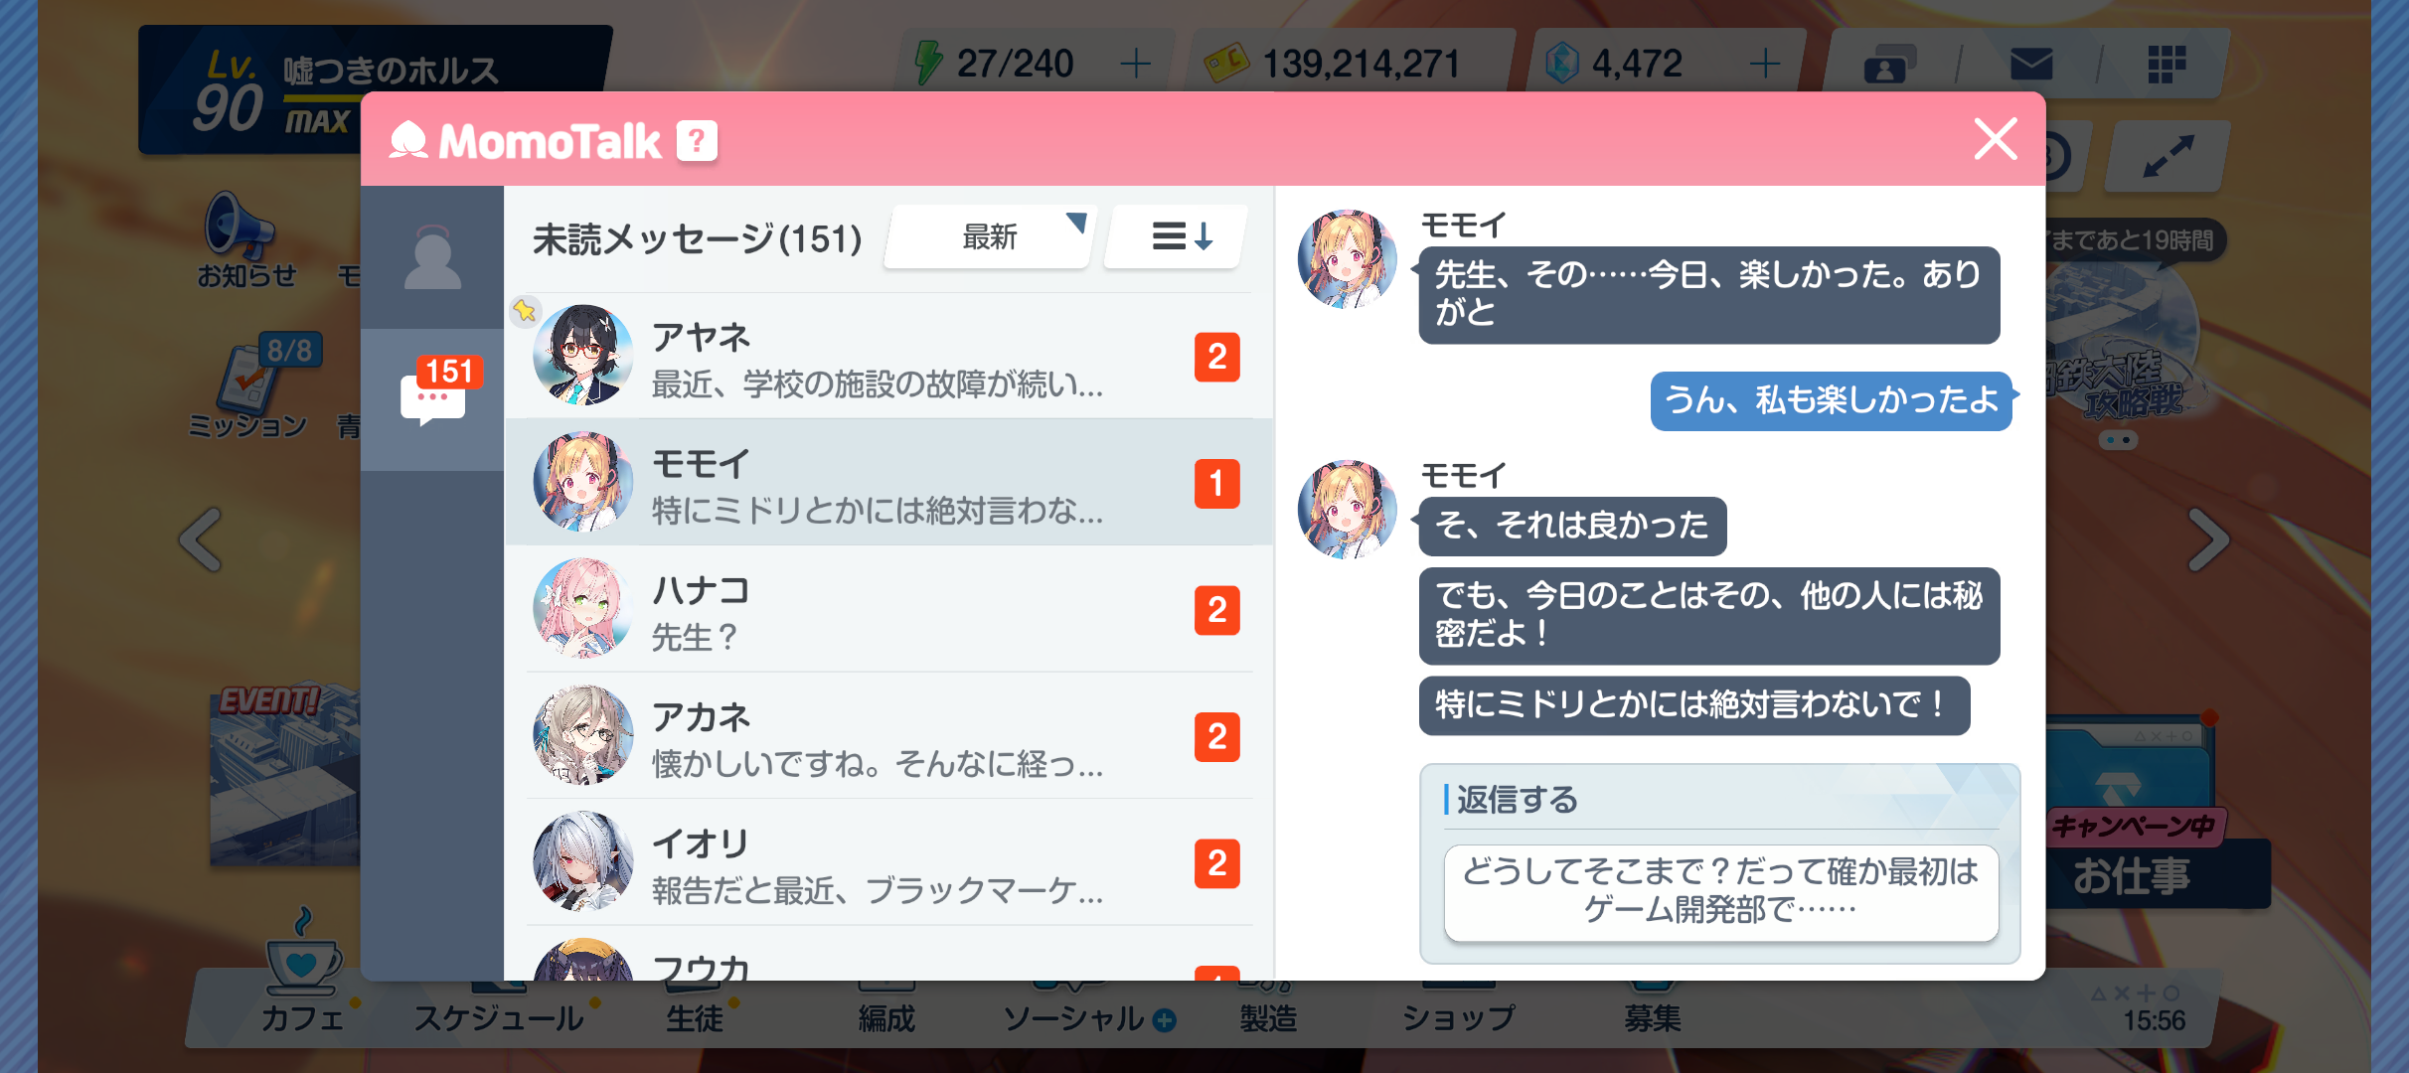Click イオリ's avatar thumbnail
2409x1073 pixels.
pos(582,861)
